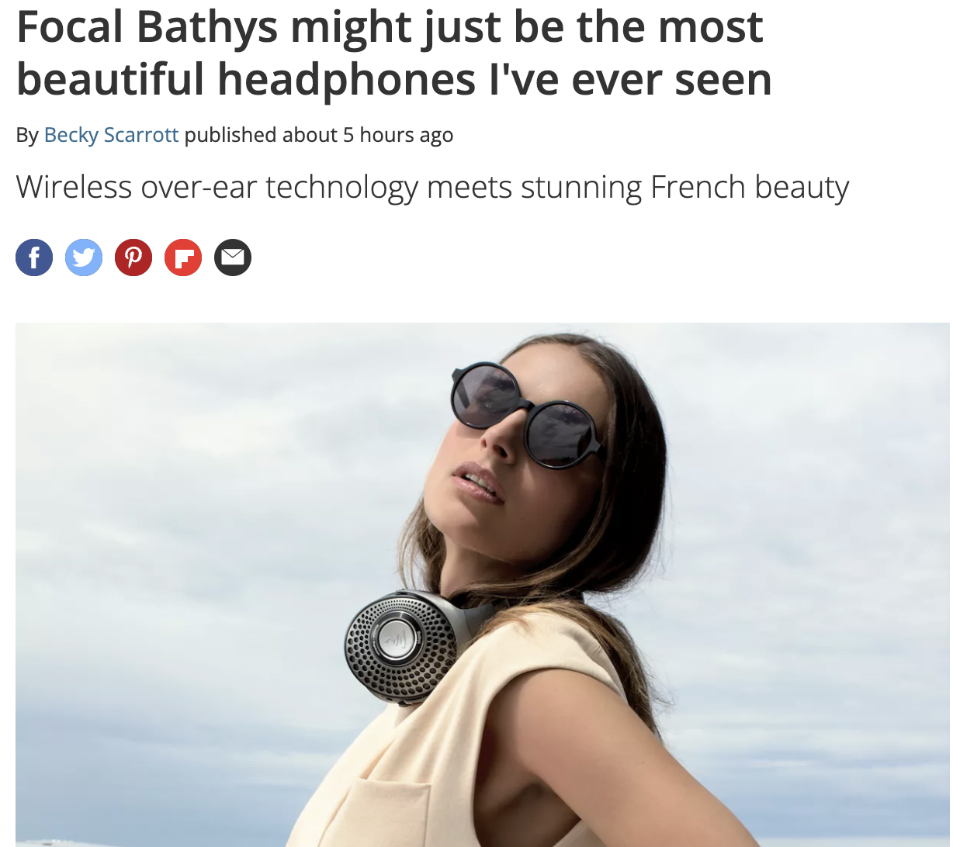953x847 pixels.
Task: Click the word headphones in the headline
Action: 346,81
